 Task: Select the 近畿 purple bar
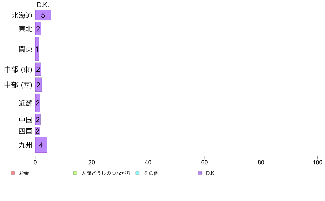click(x=38, y=103)
